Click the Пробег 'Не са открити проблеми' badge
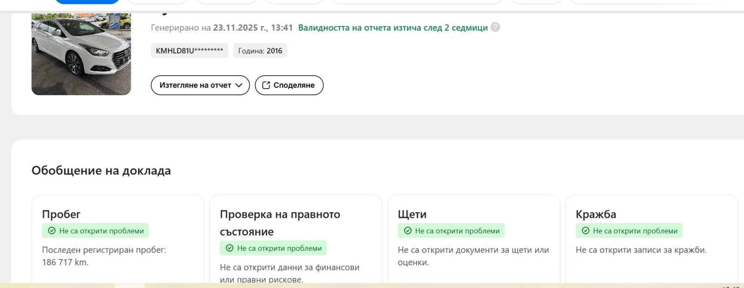The height and width of the screenshot is (288, 744). coord(95,231)
